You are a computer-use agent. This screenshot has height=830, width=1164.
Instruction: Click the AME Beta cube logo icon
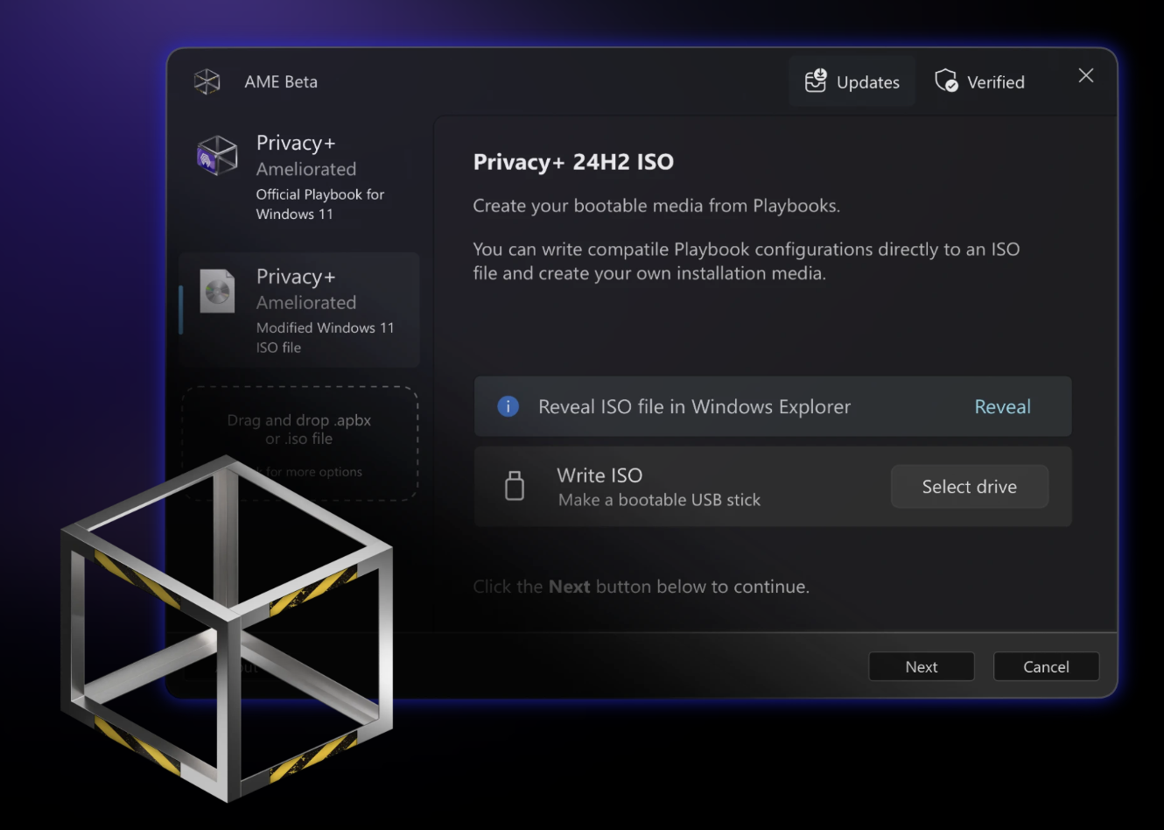click(x=207, y=81)
